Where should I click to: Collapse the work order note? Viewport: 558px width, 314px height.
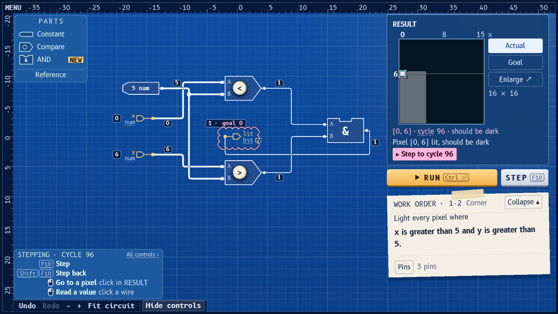(x=523, y=202)
